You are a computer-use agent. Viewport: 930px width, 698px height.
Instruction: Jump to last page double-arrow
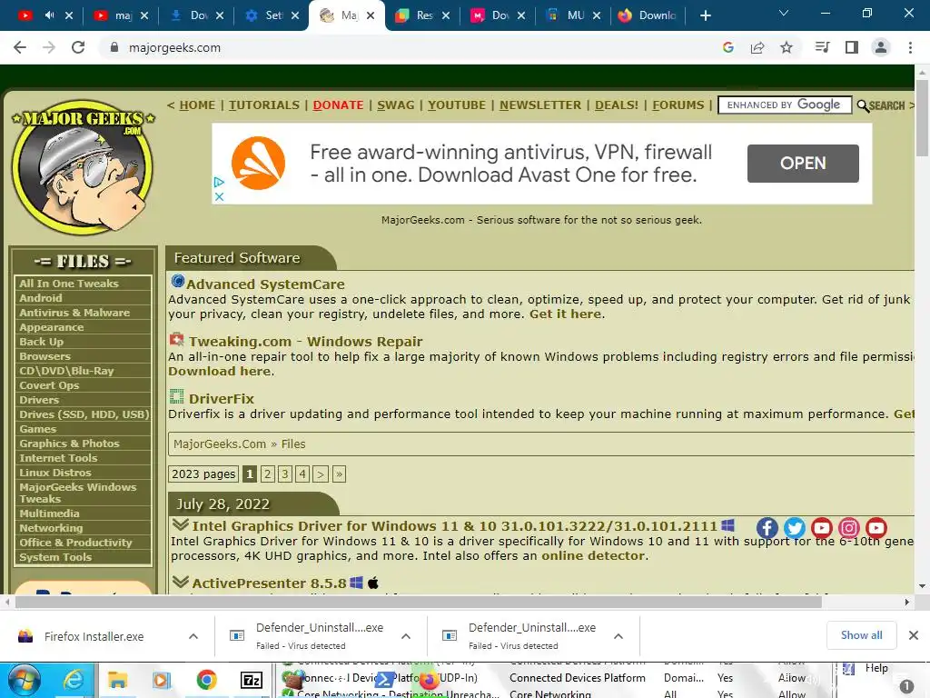[339, 474]
